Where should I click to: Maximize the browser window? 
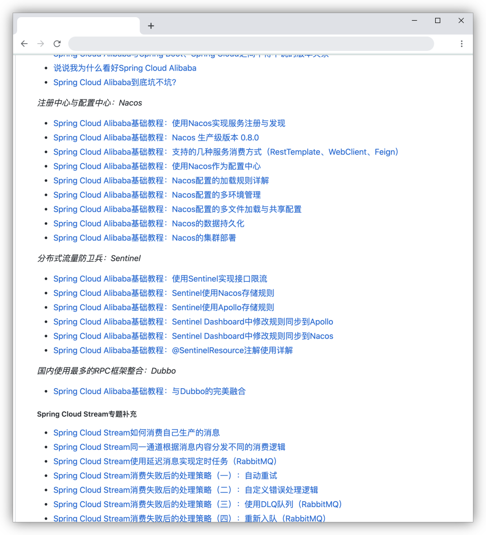437,20
